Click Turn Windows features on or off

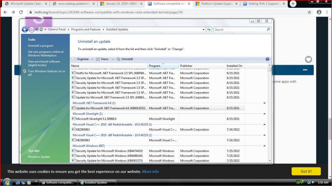pyautogui.click(x=46, y=73)
